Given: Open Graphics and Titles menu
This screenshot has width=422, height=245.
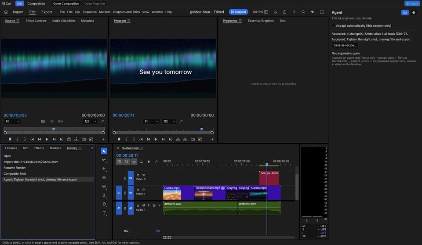Looking at the screenshot, I should 126,12.
